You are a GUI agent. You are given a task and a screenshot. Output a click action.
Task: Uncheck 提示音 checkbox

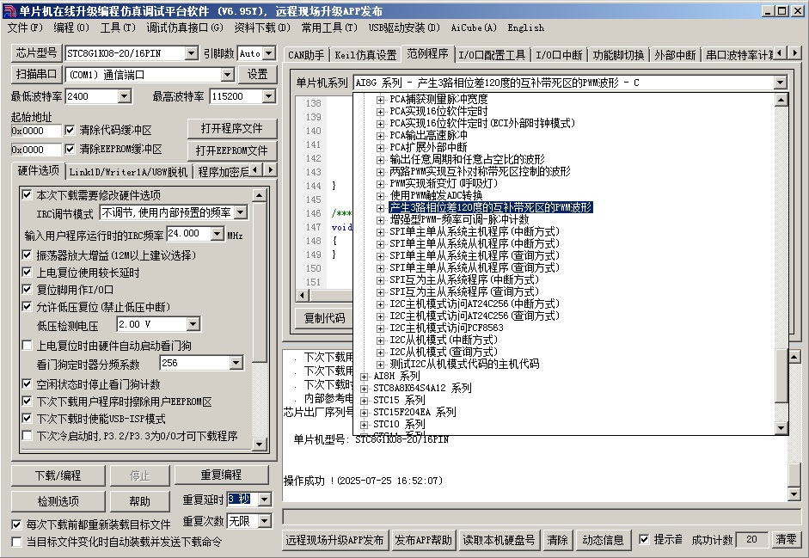click(x=645, y=540)
